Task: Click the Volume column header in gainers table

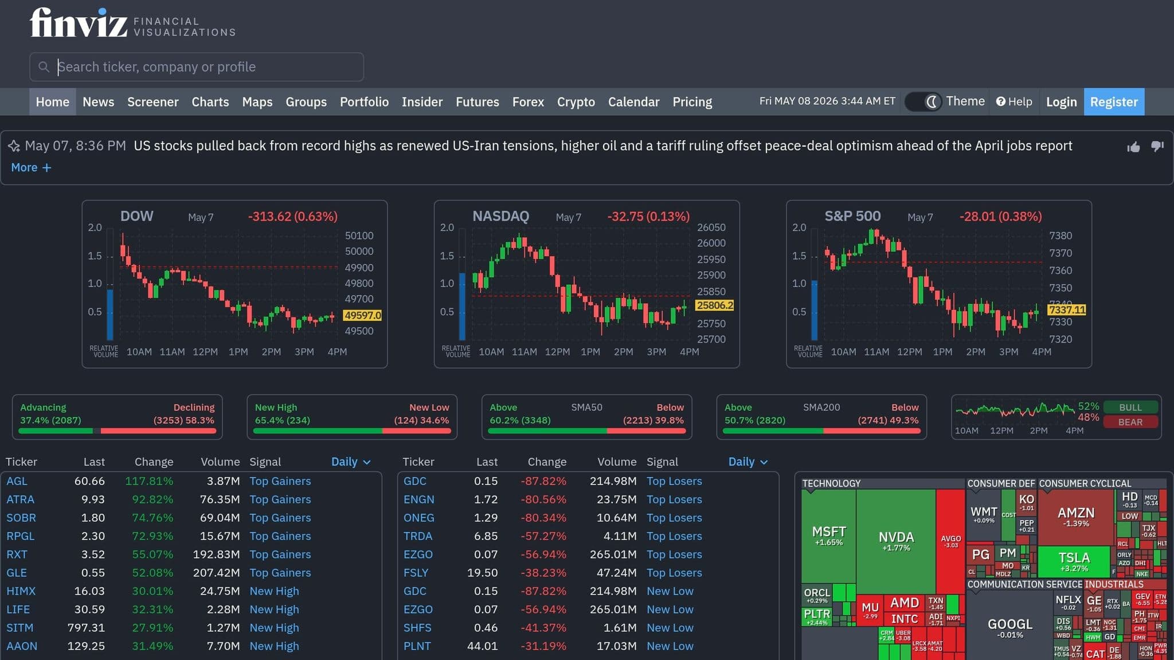Action: coord(220,462)
